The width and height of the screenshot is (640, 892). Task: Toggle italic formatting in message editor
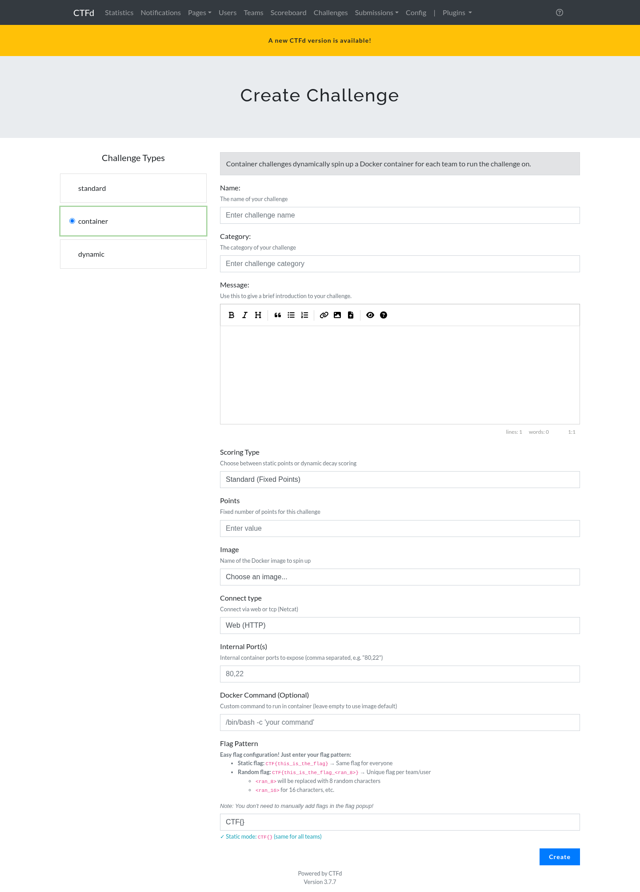tap(244, 315)
